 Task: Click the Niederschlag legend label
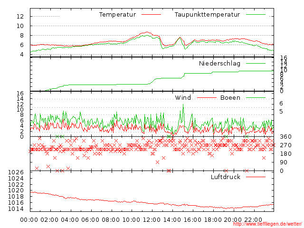tap(219, 63)
